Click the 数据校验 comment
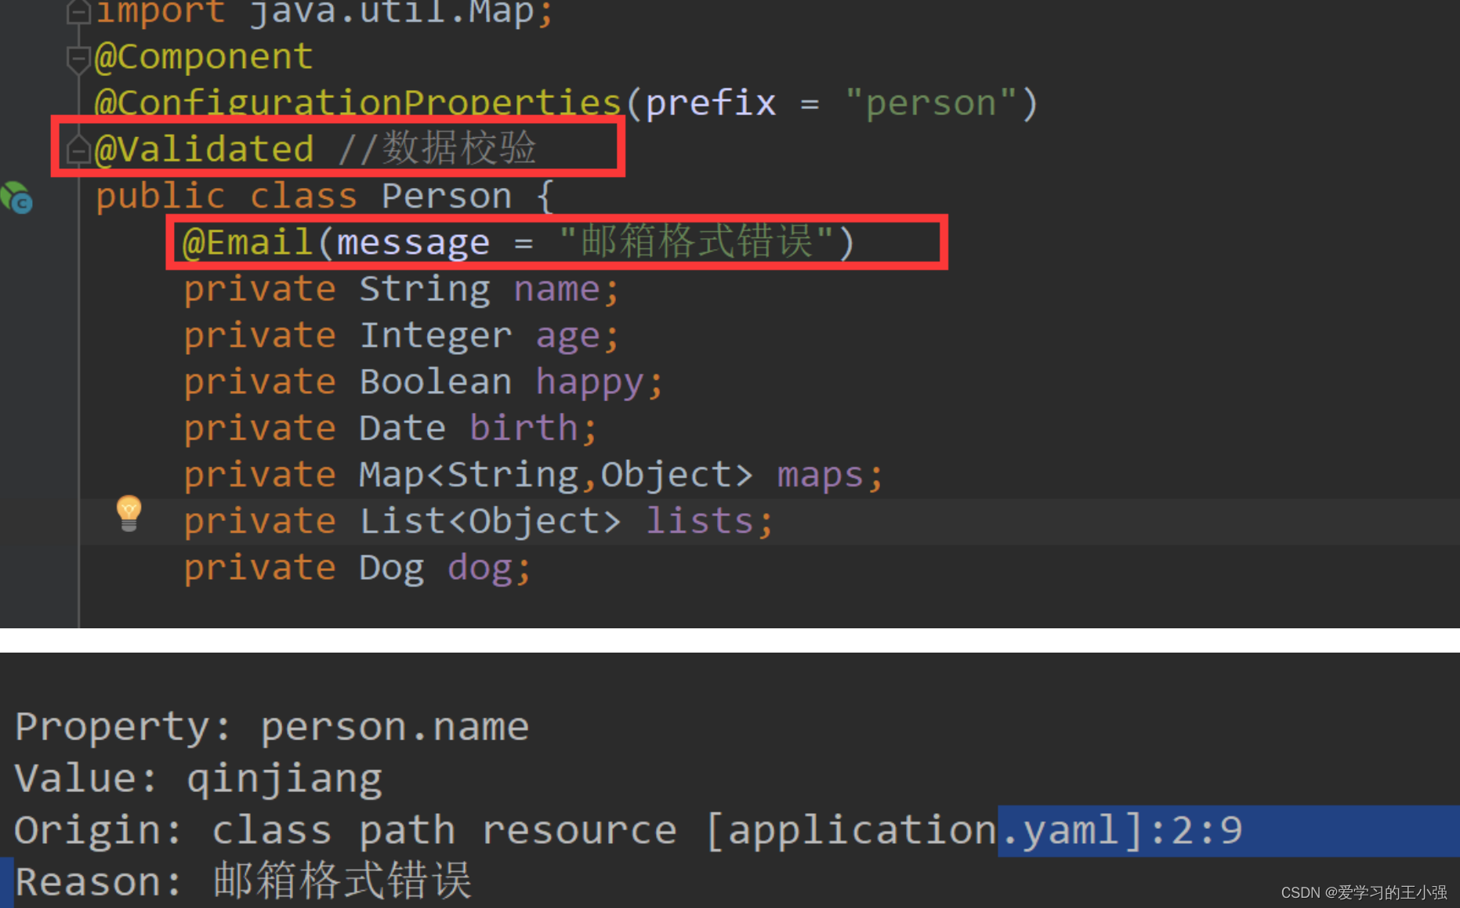This screenshot has width=1460, height=908. pyautogui.click(x=437, y=148)
